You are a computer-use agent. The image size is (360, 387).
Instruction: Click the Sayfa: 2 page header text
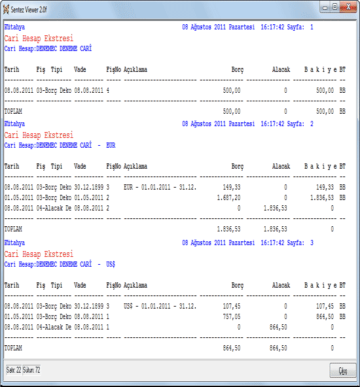(300, 124)
